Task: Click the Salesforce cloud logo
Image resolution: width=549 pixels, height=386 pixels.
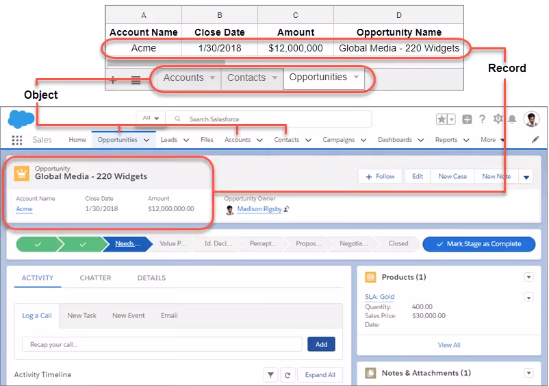Action: (x=21, y=119)
